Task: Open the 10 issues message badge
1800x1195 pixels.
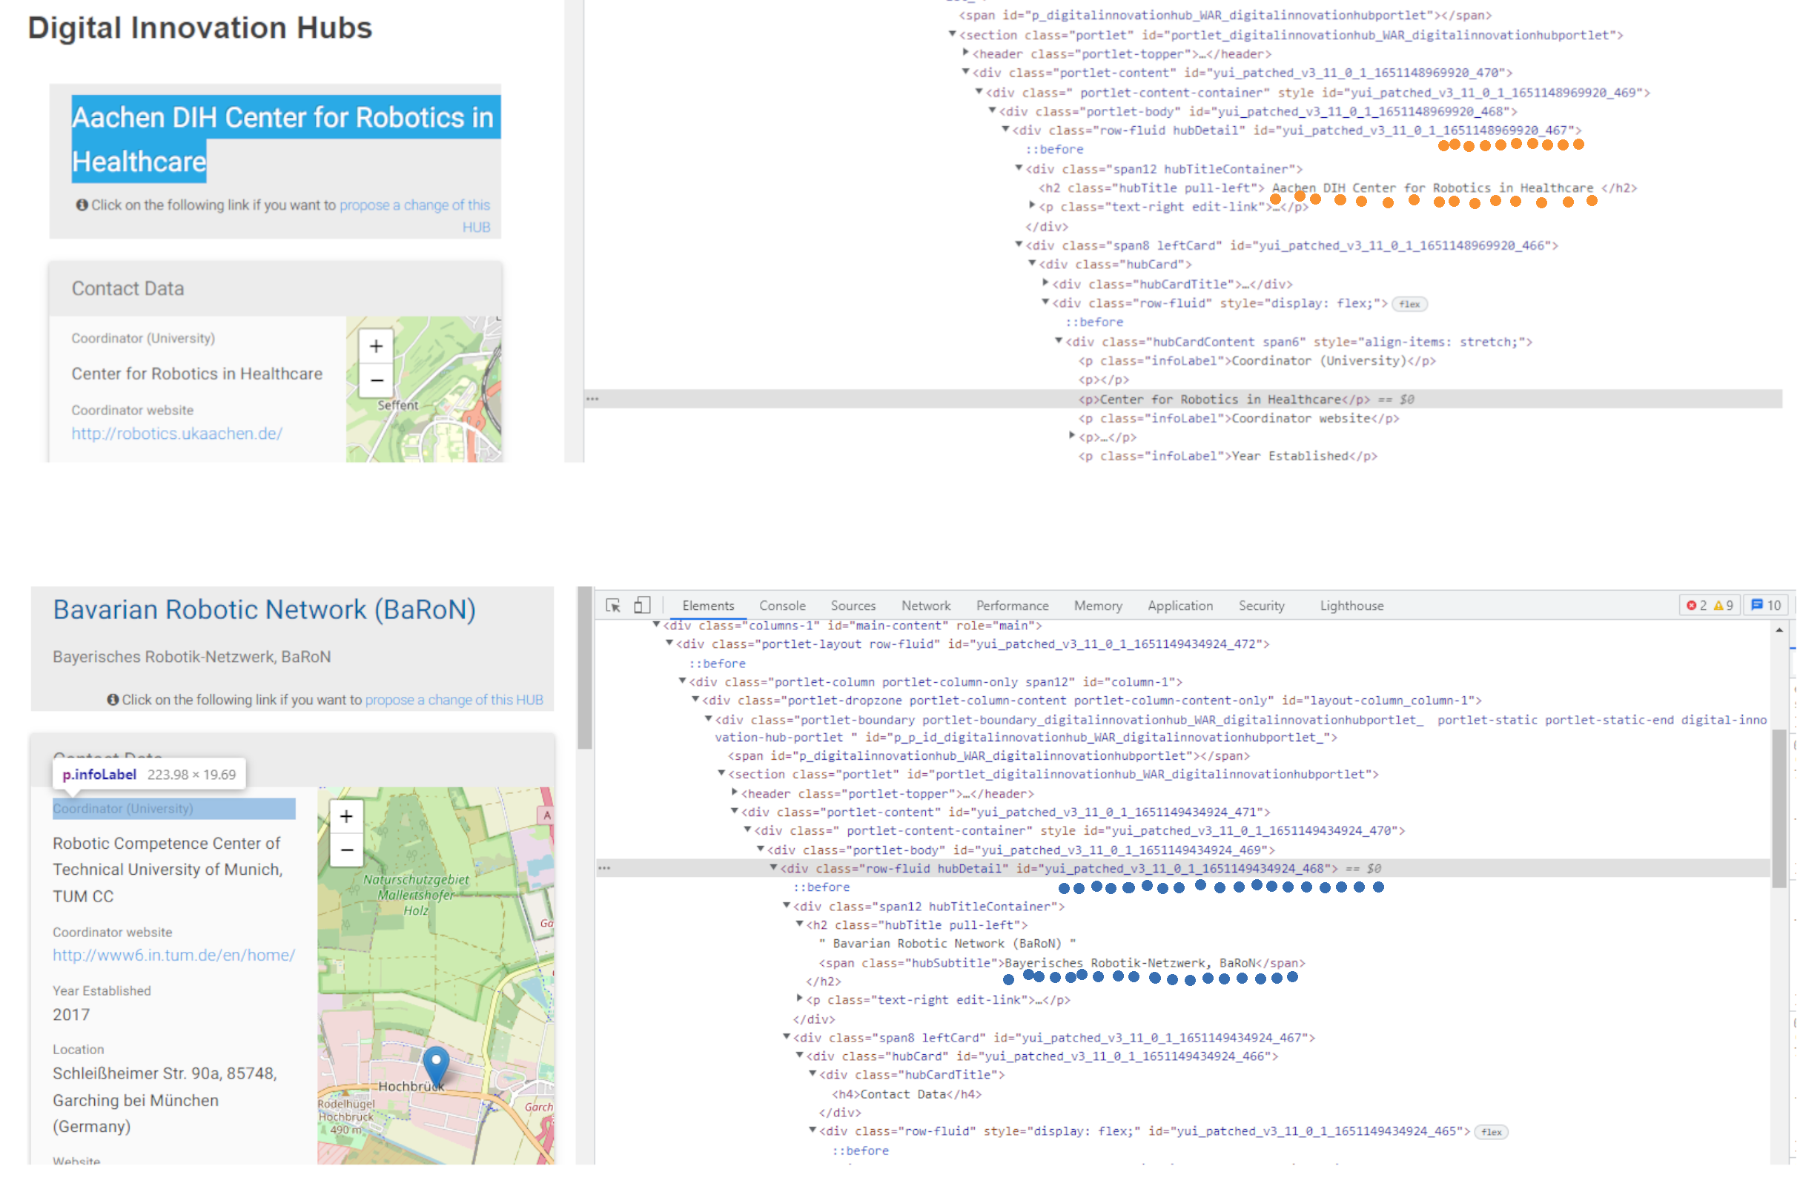Action: click(1765, 606)
